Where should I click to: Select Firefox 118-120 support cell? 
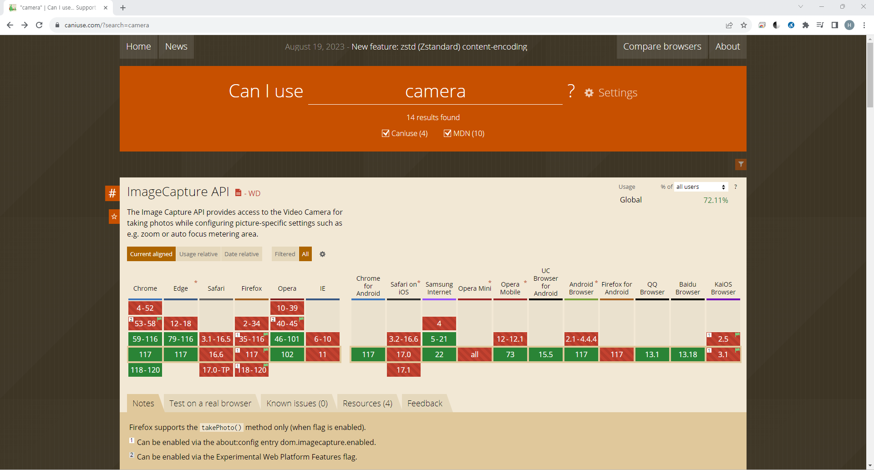coord(252,370)
